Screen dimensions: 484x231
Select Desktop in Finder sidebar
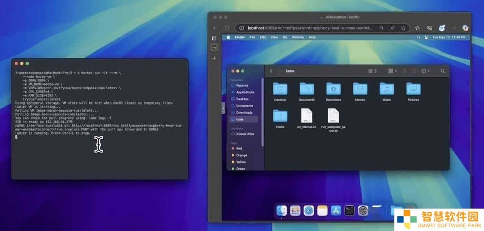pos(244,99)
